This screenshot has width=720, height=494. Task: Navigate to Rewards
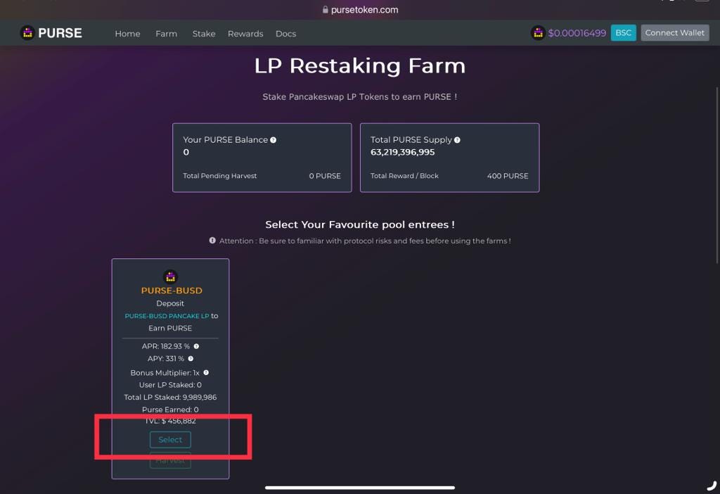pyautogui.click(x=245, y=34)
